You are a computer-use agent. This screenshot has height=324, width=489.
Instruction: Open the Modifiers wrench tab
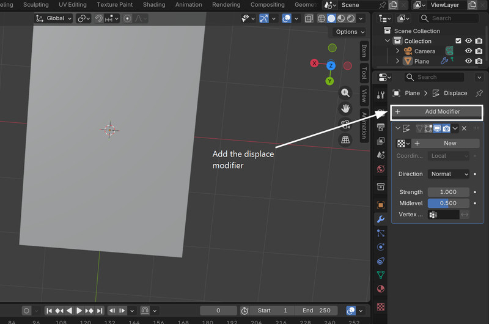pyautogui.click(x=380, y=219)
